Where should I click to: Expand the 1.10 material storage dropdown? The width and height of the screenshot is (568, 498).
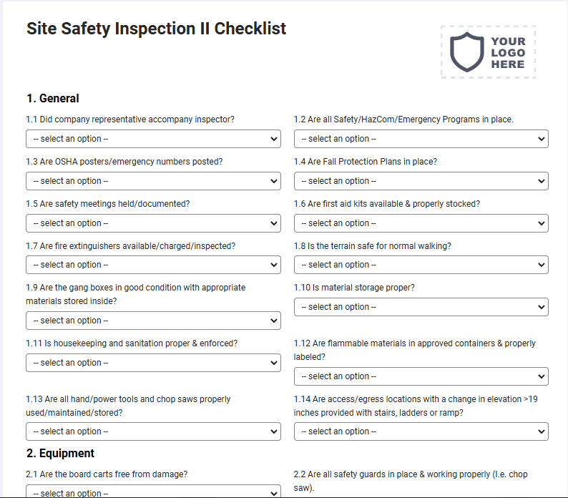tap(421, 307)
